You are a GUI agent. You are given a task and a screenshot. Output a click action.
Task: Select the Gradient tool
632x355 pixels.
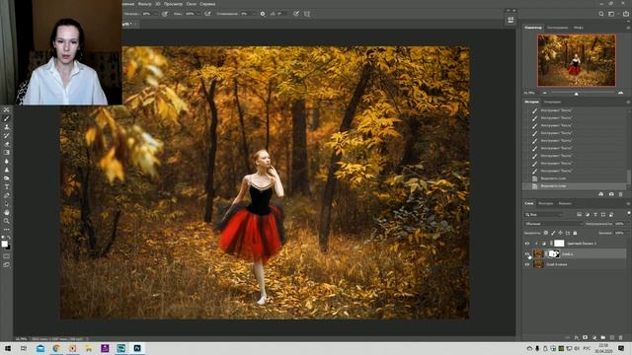pos(7,153)
